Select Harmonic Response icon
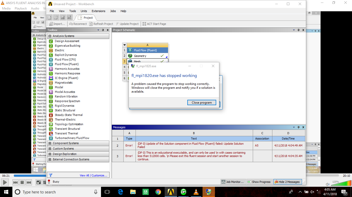352x197 pixels. pyautogui.click(x=51, y=73)
